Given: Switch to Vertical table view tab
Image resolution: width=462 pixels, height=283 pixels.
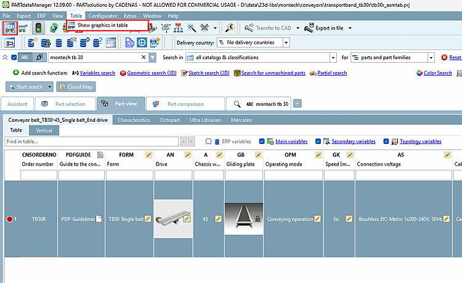Looking at the screenshot, I should coord(44,130).
